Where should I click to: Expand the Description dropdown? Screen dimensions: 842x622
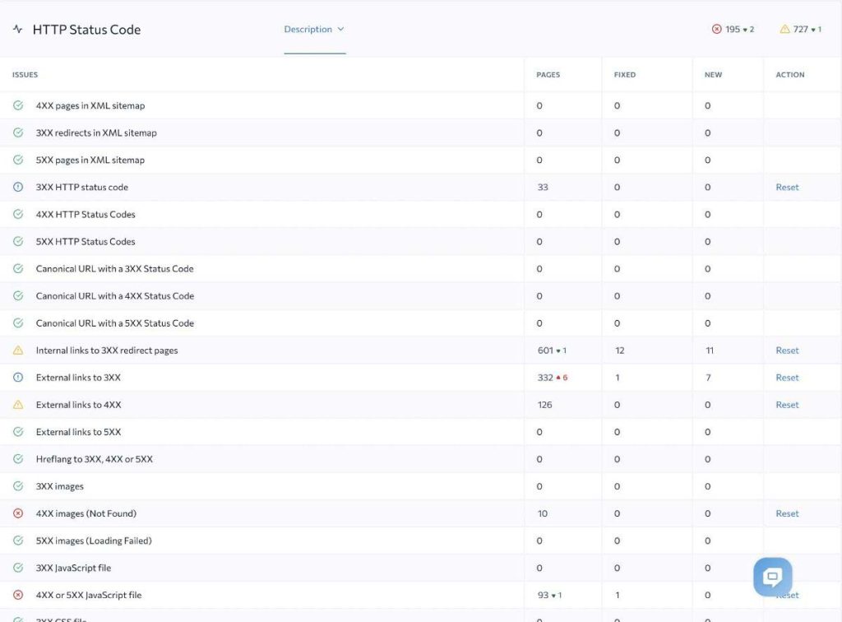pos(314,30)
